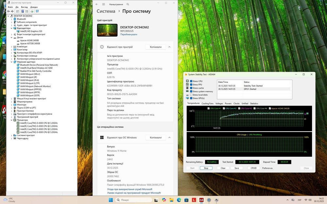Click Перейменувати link under computer name
Screen dimensions: 327x204
click(x=129, y=35)
